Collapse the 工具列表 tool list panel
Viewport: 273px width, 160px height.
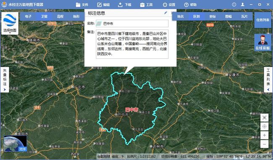[x=268, y=79]
